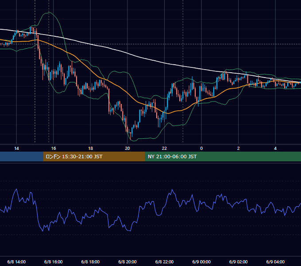Click the 6/9 04:00 date label

tap(275, 262)
